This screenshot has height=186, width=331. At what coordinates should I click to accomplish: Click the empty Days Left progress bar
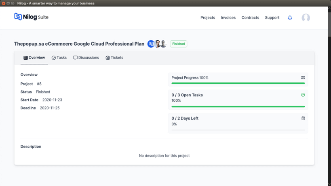[x=238, y=130]
